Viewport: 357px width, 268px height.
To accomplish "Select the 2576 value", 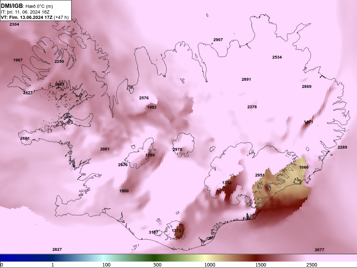I will pyautogui.click(x=144, y=98).
